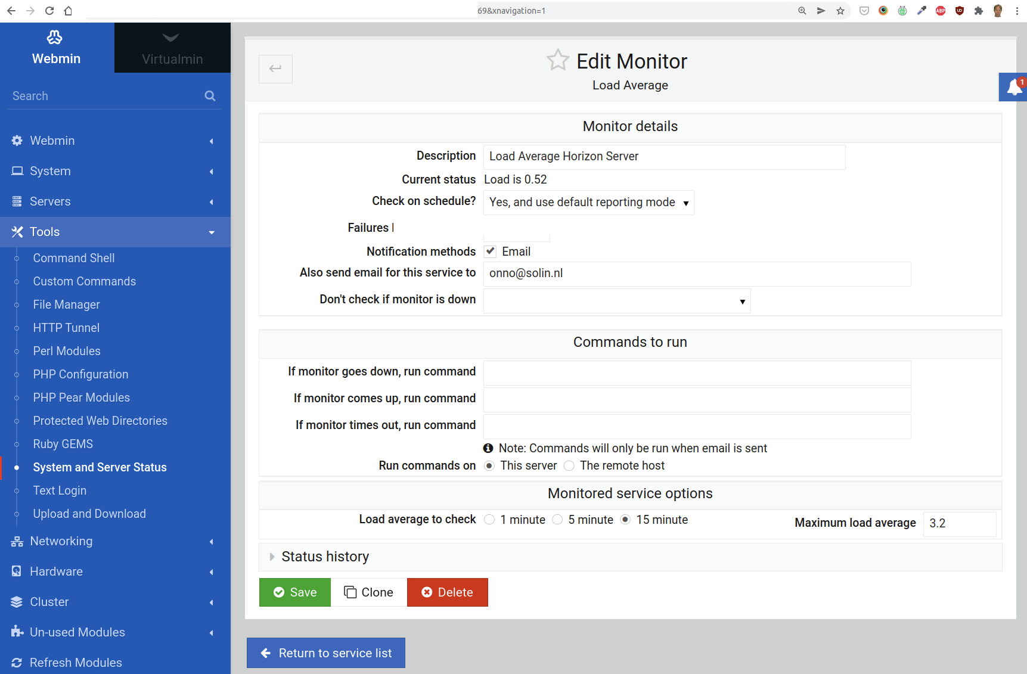Select the 5 minute load average option
The image size is (1027, 674).
coord(557,520)
